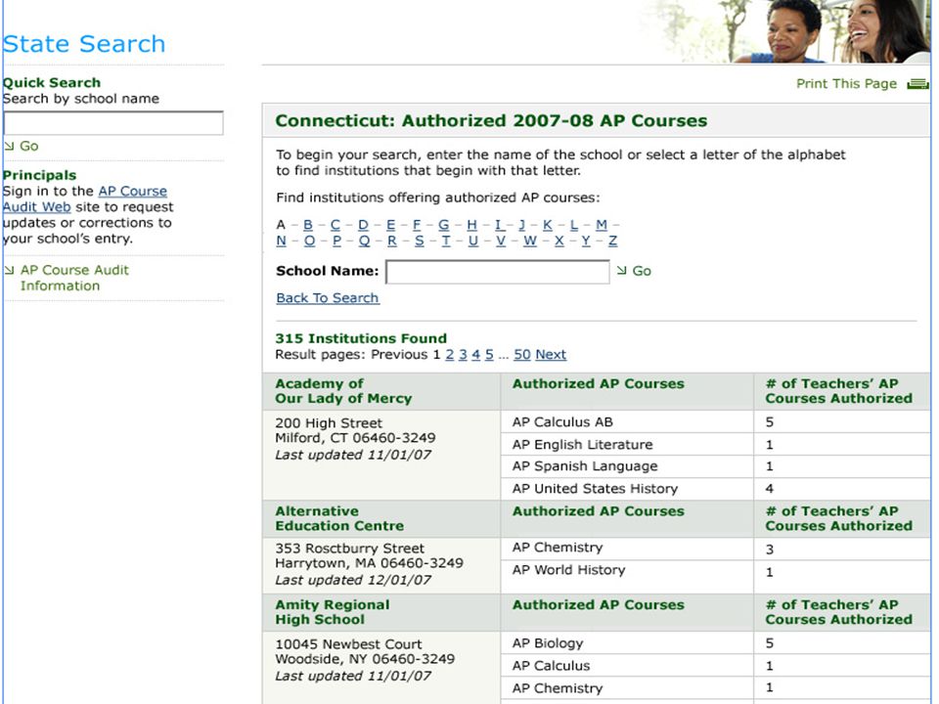Select letter Z in the alphabet index
939x704 pixels.
612,242
